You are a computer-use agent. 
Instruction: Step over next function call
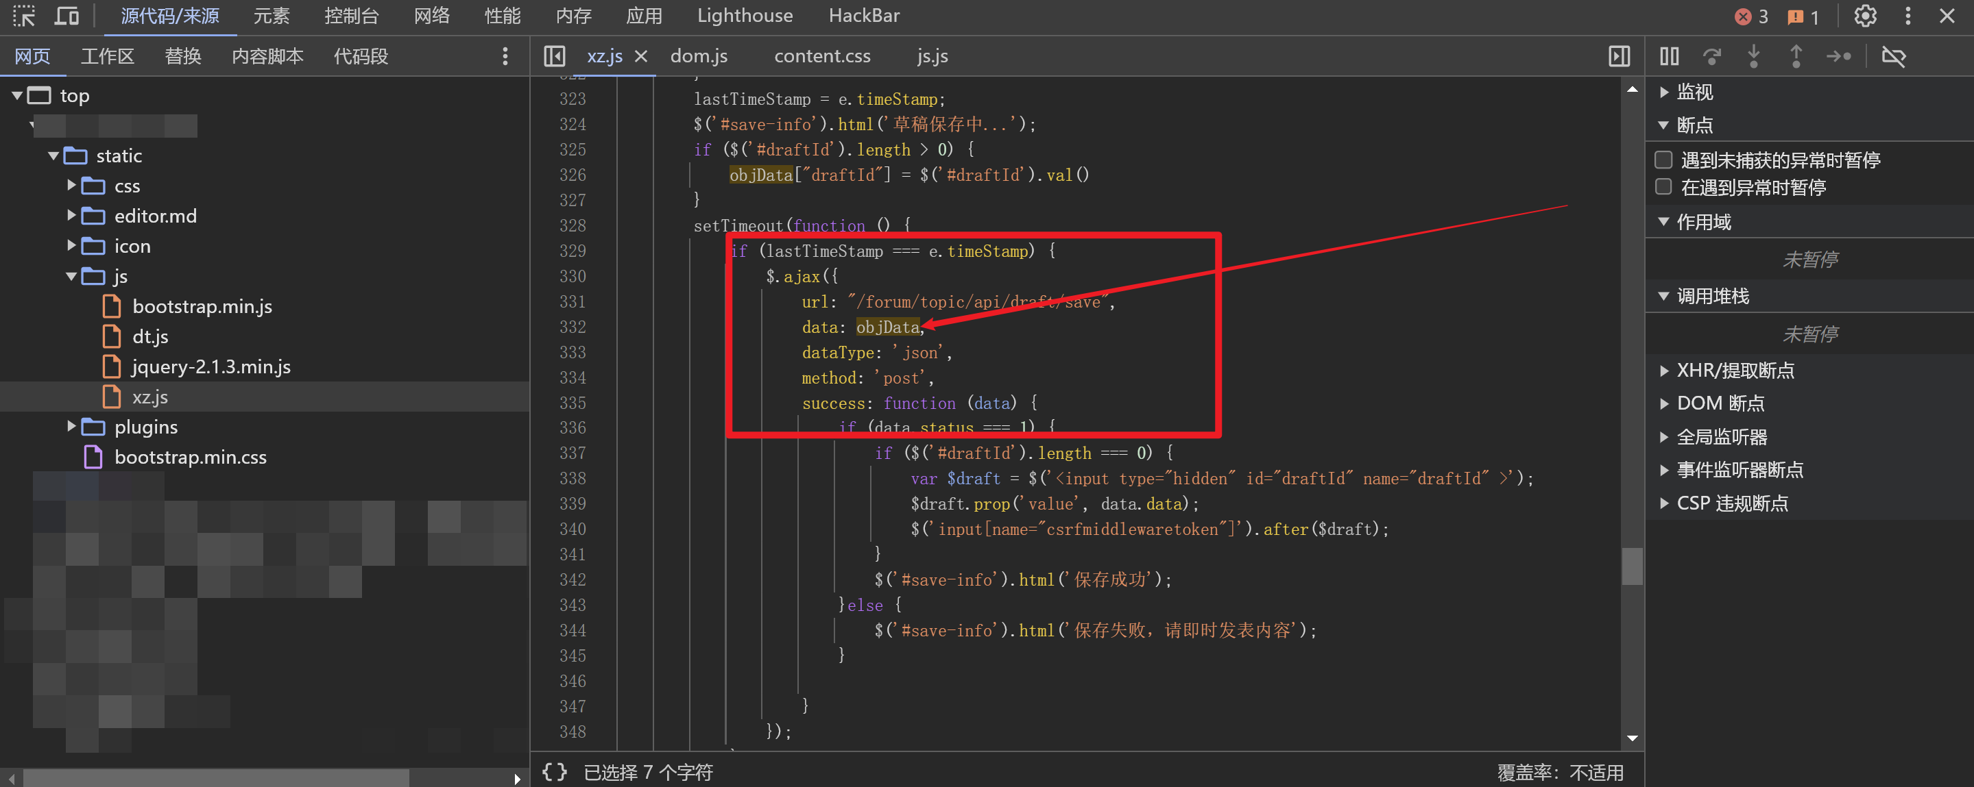[x=1712, y=56]
